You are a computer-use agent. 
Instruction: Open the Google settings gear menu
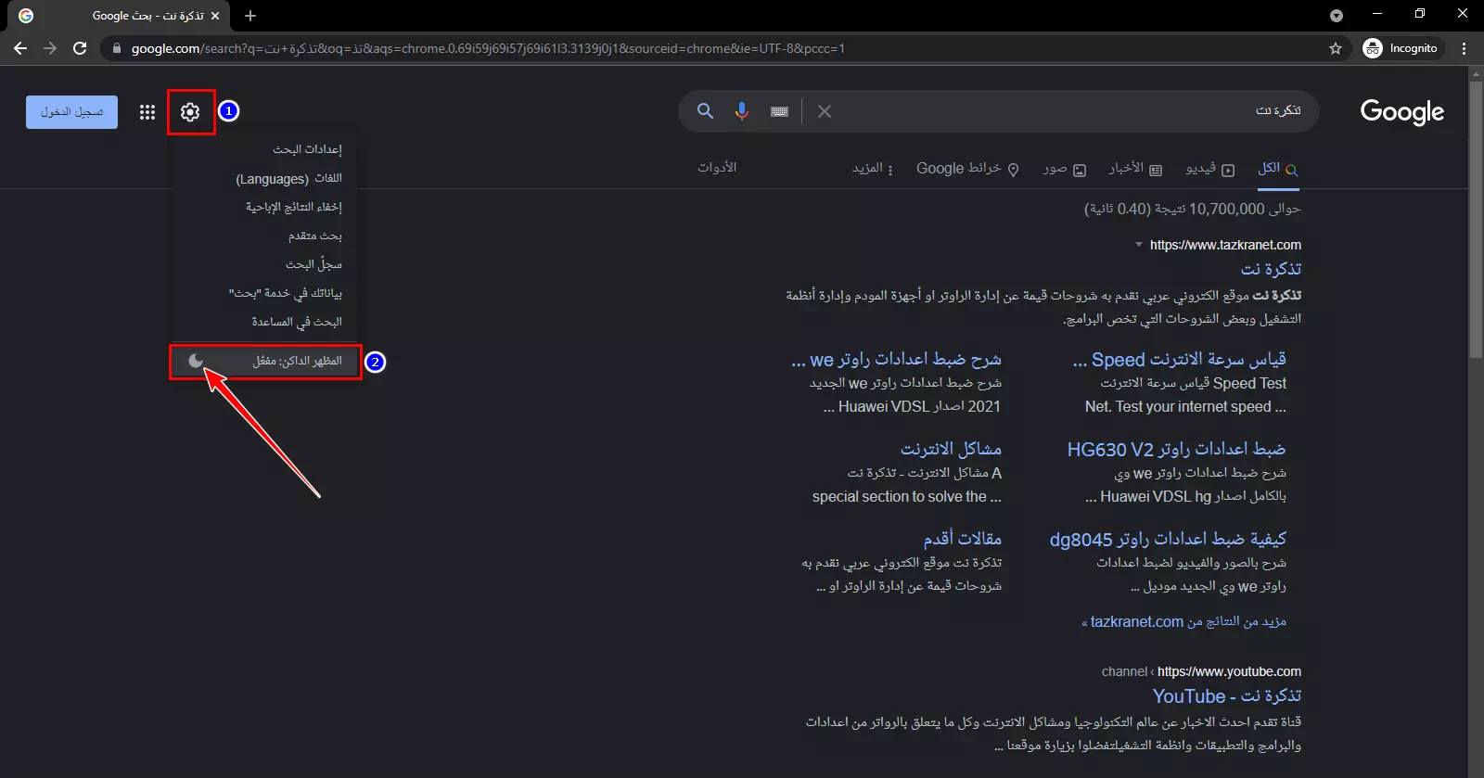190,112
